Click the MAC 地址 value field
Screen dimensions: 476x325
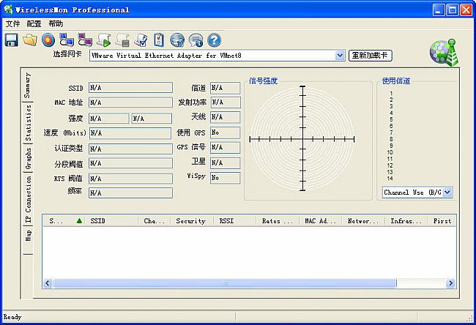[x=130, y=102]
